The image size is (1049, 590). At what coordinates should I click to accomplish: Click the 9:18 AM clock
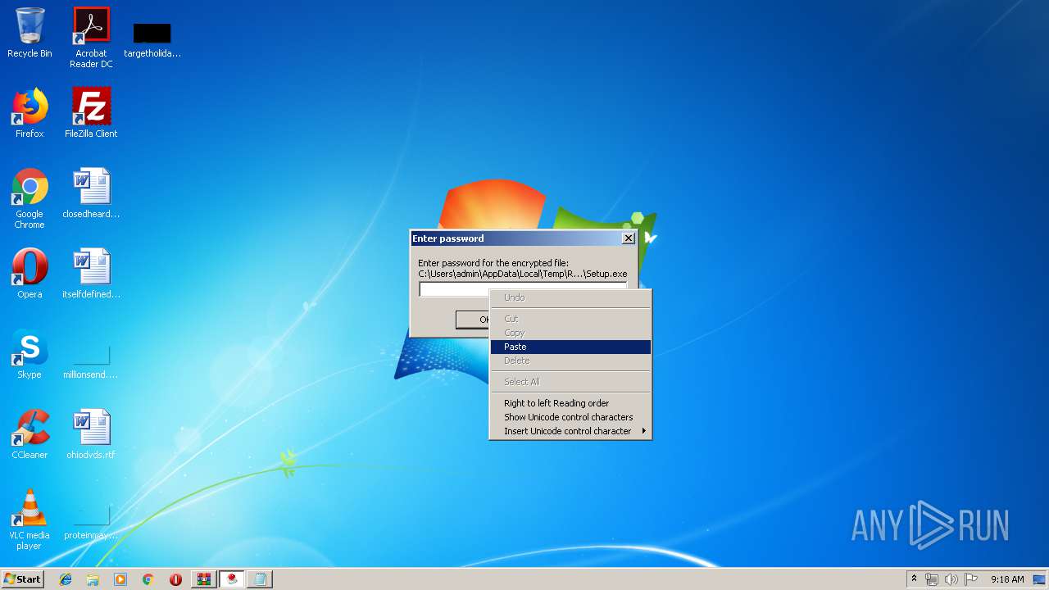click(x=1007, y=579)
